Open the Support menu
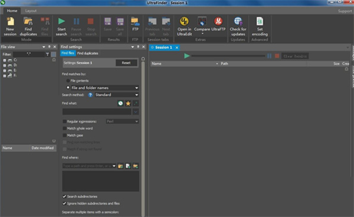The image size is (354, 217). point(345,11)
